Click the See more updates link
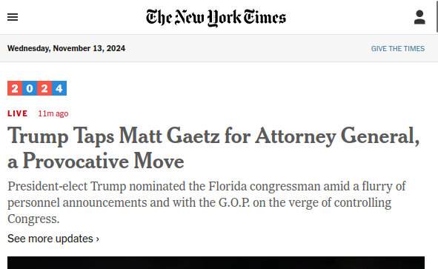Image resolution: width=438 pixels, height=269 pixels. 53,239
